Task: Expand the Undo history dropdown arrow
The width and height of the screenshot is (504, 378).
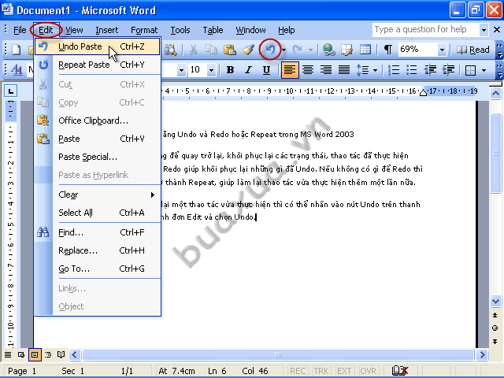Action: pyautogui.click(x=283, y=50)
